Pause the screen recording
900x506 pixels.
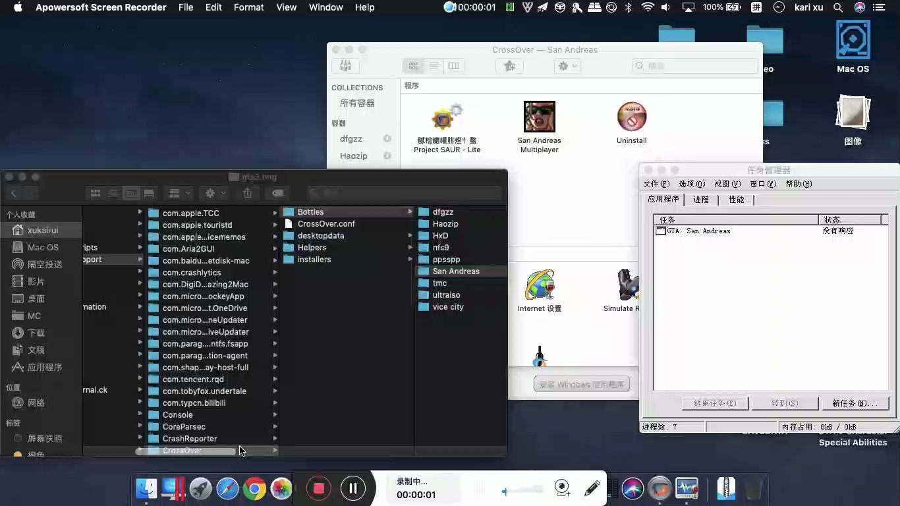(353, 488)
